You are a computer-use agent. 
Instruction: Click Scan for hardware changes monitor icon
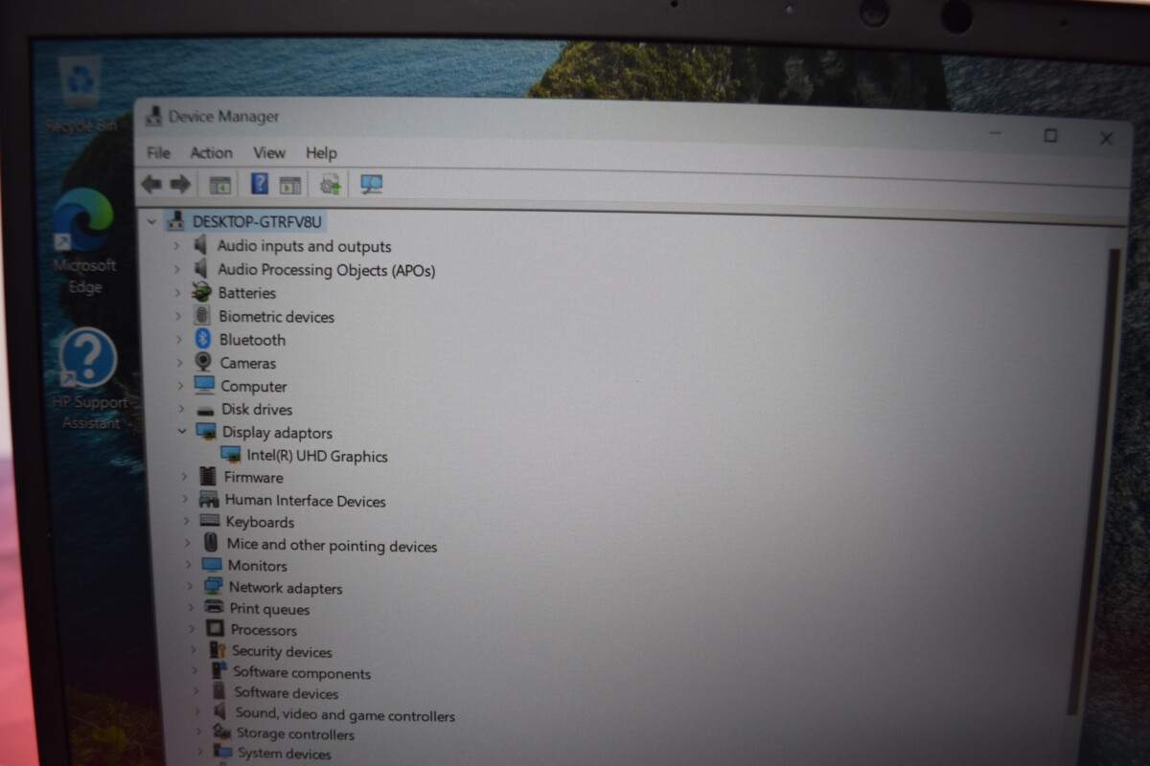(x=372, y=184)
